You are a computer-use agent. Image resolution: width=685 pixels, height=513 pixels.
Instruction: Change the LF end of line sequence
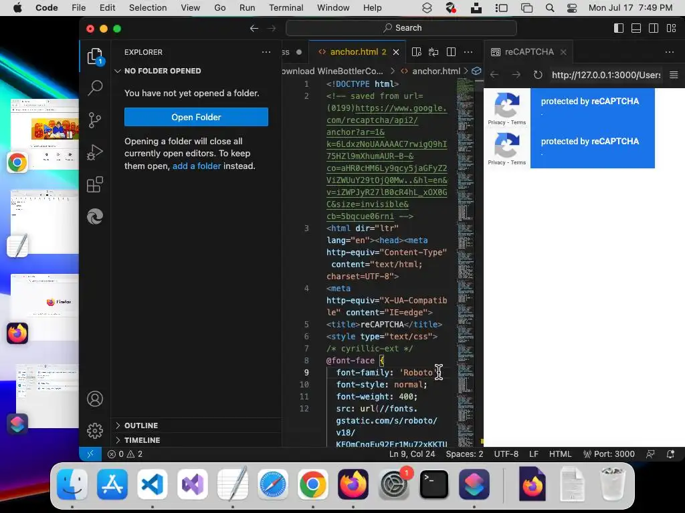[x=534, y=454]
